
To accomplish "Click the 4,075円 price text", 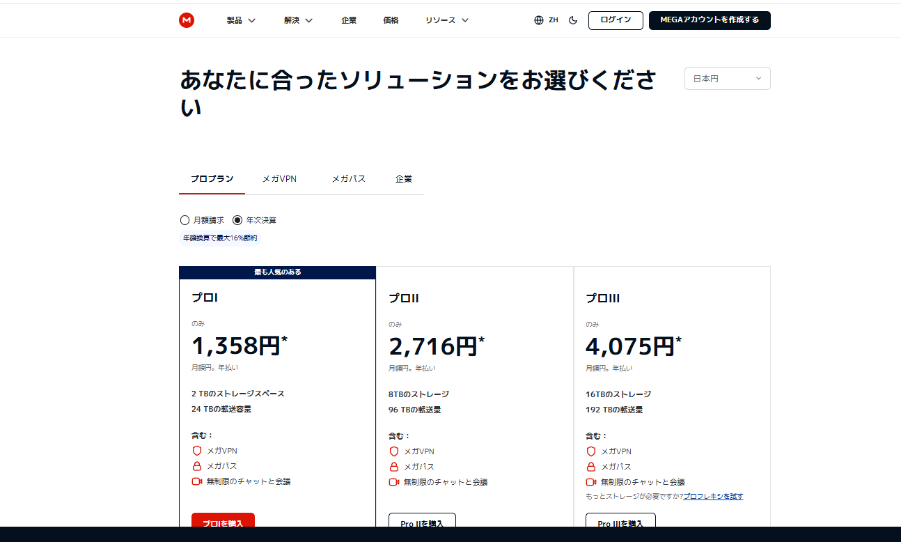I will [634, 346].
